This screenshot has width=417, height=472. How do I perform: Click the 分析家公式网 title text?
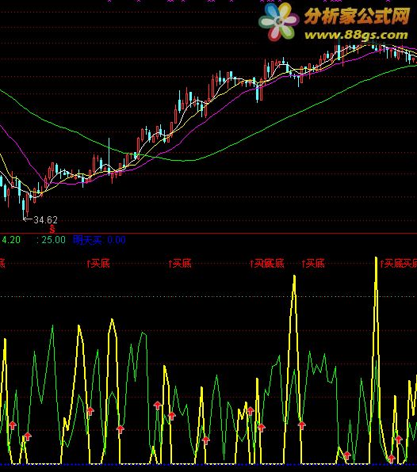pyautogui.click(x=357, y=16)
